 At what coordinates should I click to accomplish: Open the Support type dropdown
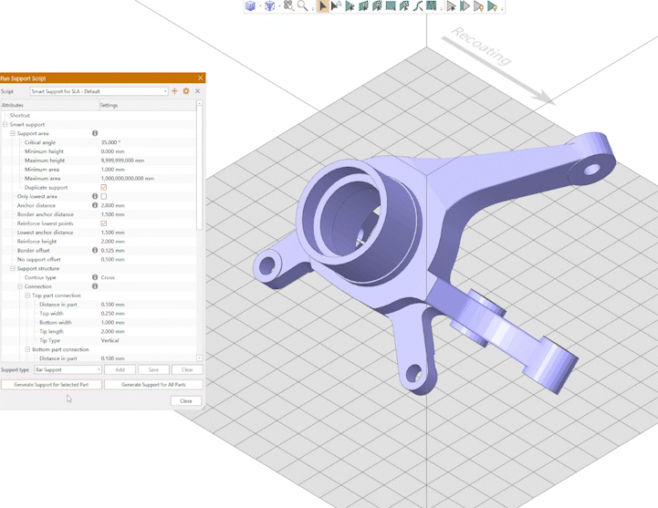(x=97, y=370)
